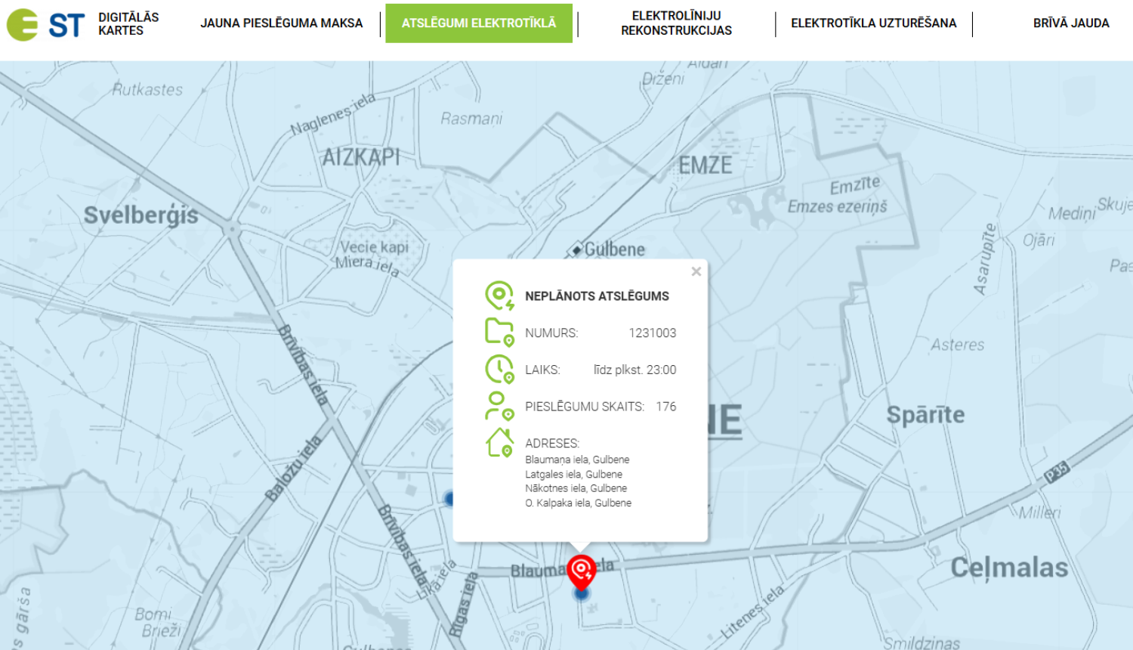Click the Emzes ezeriņš lake label

pyautogui.click(x=837, y=206)
